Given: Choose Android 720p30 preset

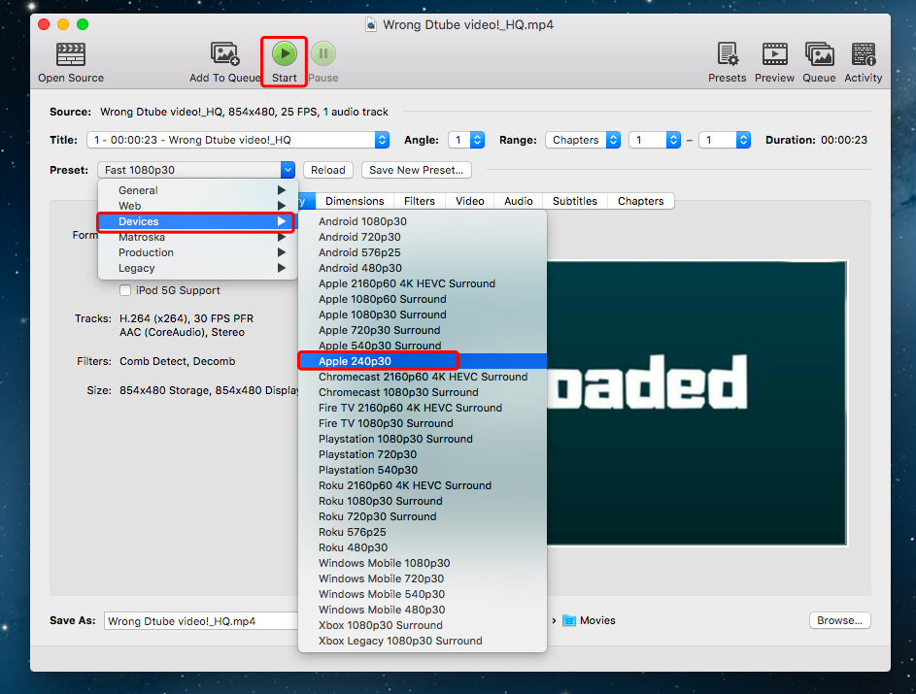Looking at the screenshot, I should pyautogui.click(x=423, y=237).
